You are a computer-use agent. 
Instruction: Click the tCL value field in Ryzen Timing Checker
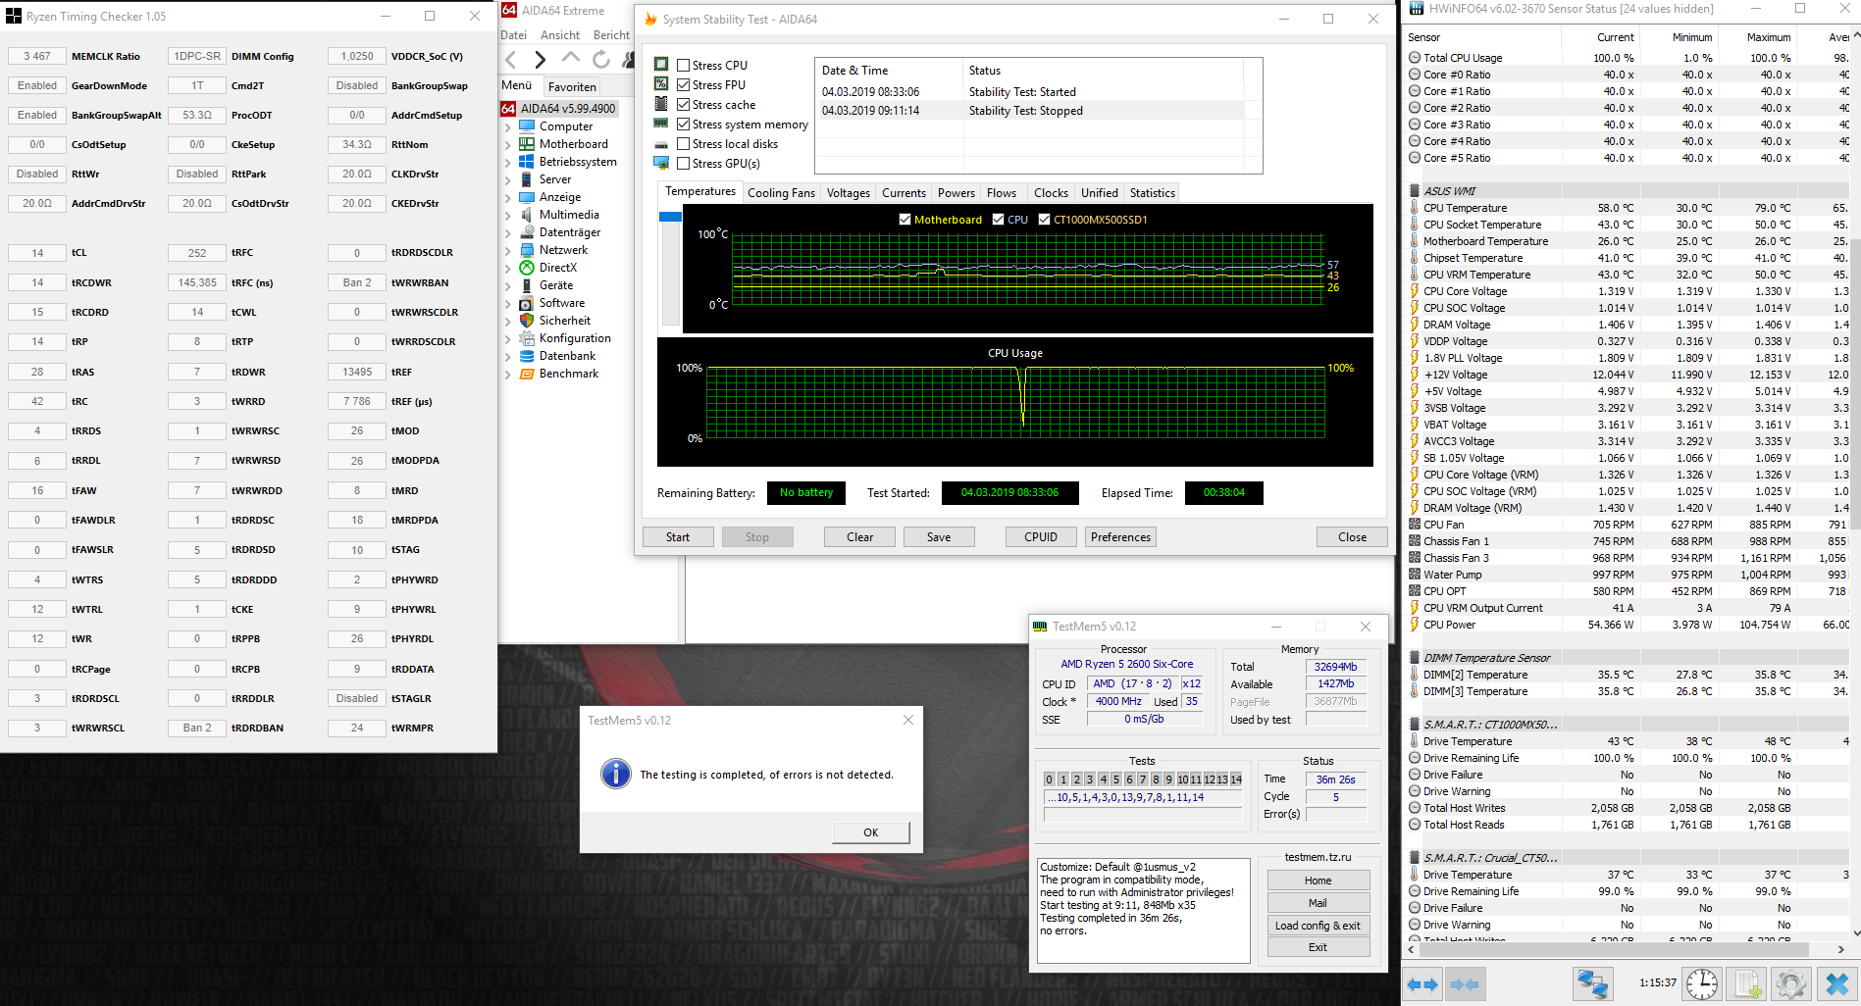[37, 253]
